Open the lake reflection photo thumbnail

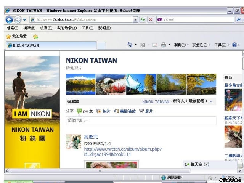tap(80, 84)
